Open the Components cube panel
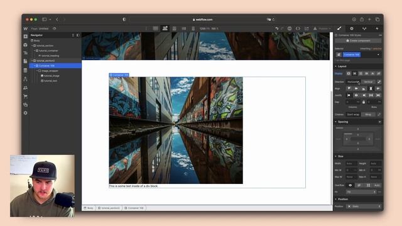The height and width of the screenshot is (226, 402). click(25, 45)
